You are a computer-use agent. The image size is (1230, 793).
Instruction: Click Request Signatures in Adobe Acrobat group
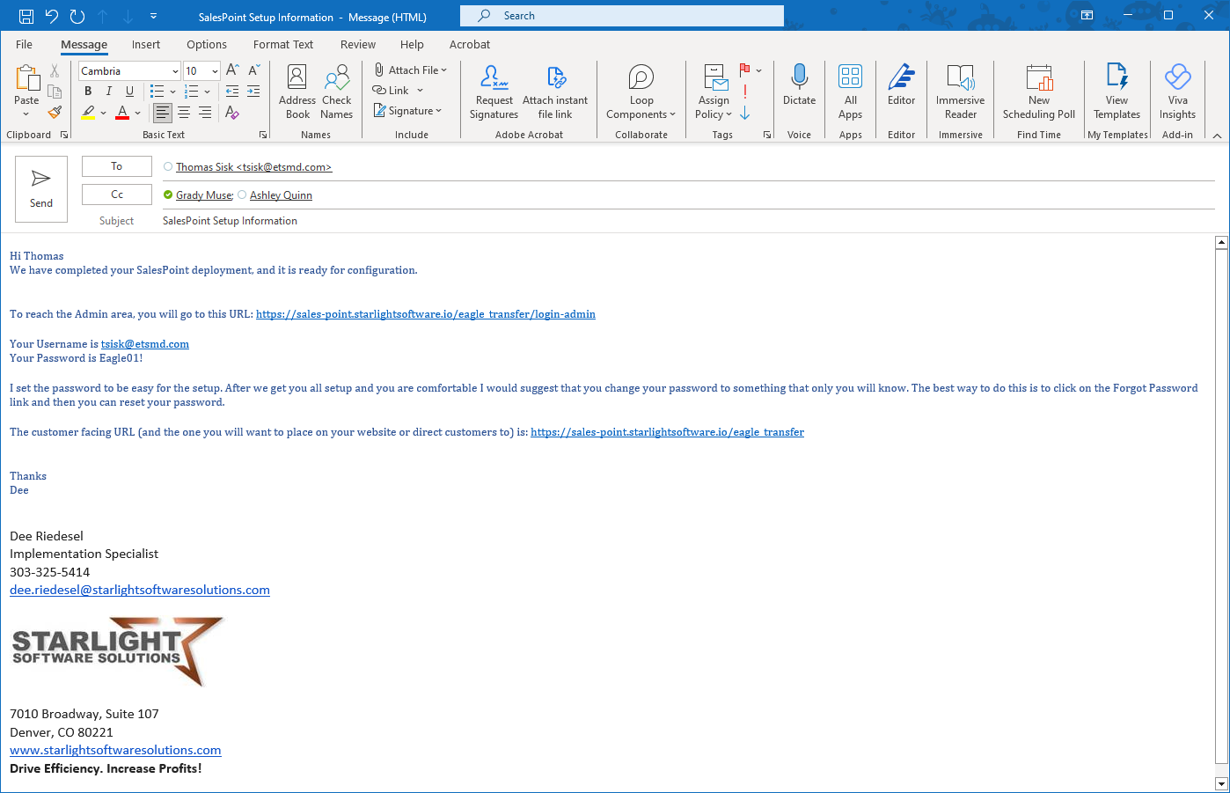coord(494,92)
